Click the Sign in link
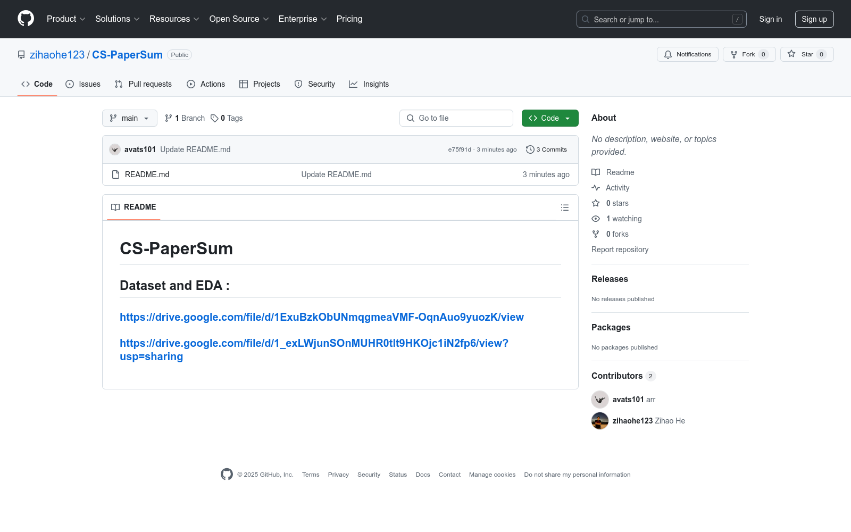The width and height of the screenshot is (851, 532). tap(771, 19)
